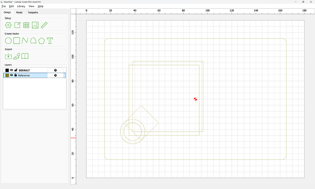Activate the Text tool

coord(50,41)
